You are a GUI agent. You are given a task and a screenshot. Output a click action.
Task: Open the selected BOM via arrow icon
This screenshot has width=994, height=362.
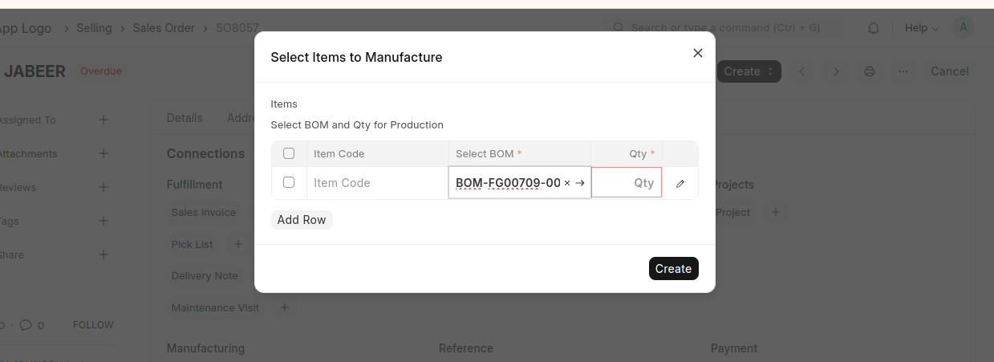[580, 183]
